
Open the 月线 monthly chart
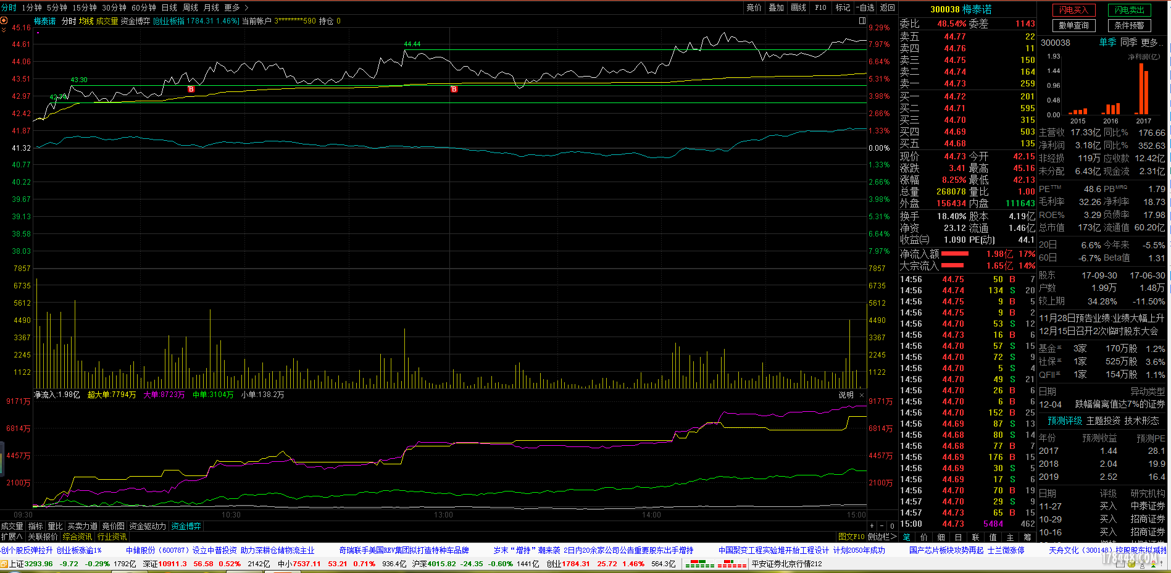pyautogui.click(x=211, y=7)
